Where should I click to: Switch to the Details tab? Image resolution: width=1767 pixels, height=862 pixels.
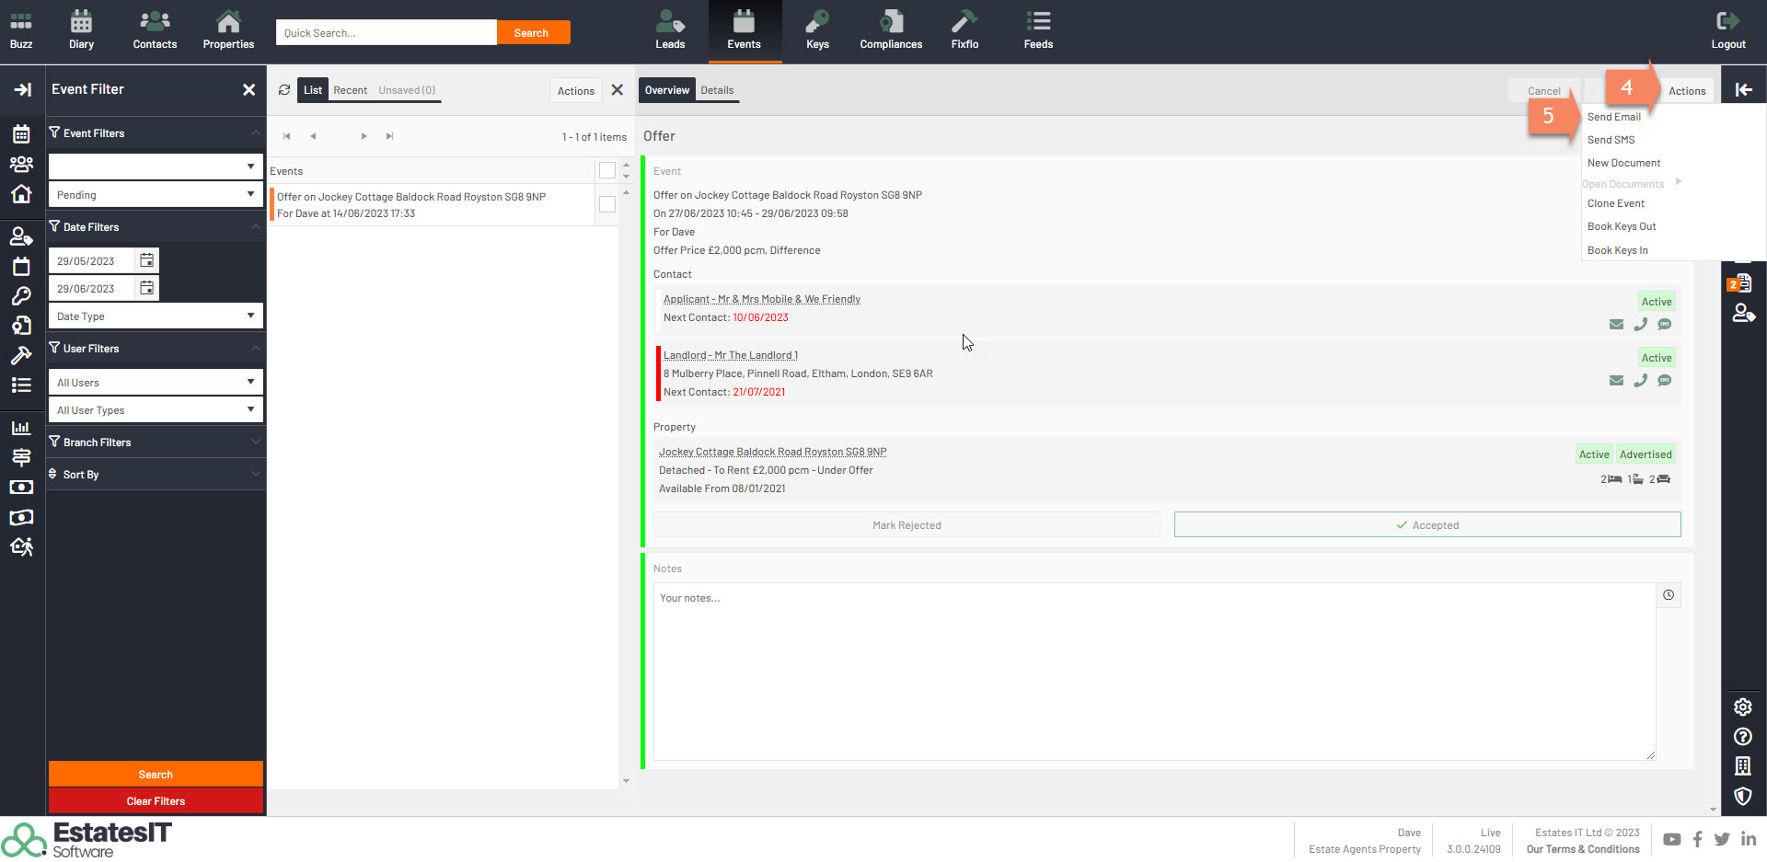[x=717, y=90]
